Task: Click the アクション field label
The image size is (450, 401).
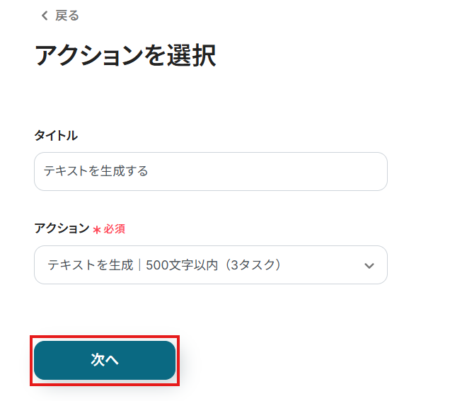Action: (x=62, y=228)
